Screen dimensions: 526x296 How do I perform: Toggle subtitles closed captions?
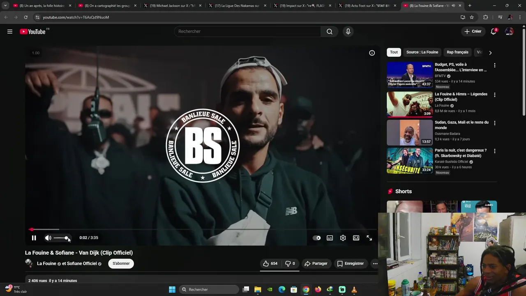[330, 238]
